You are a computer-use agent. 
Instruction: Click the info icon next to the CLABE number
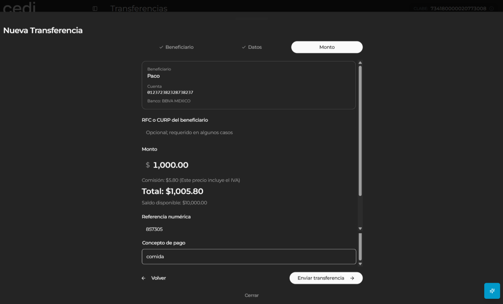tap(491, 8)
